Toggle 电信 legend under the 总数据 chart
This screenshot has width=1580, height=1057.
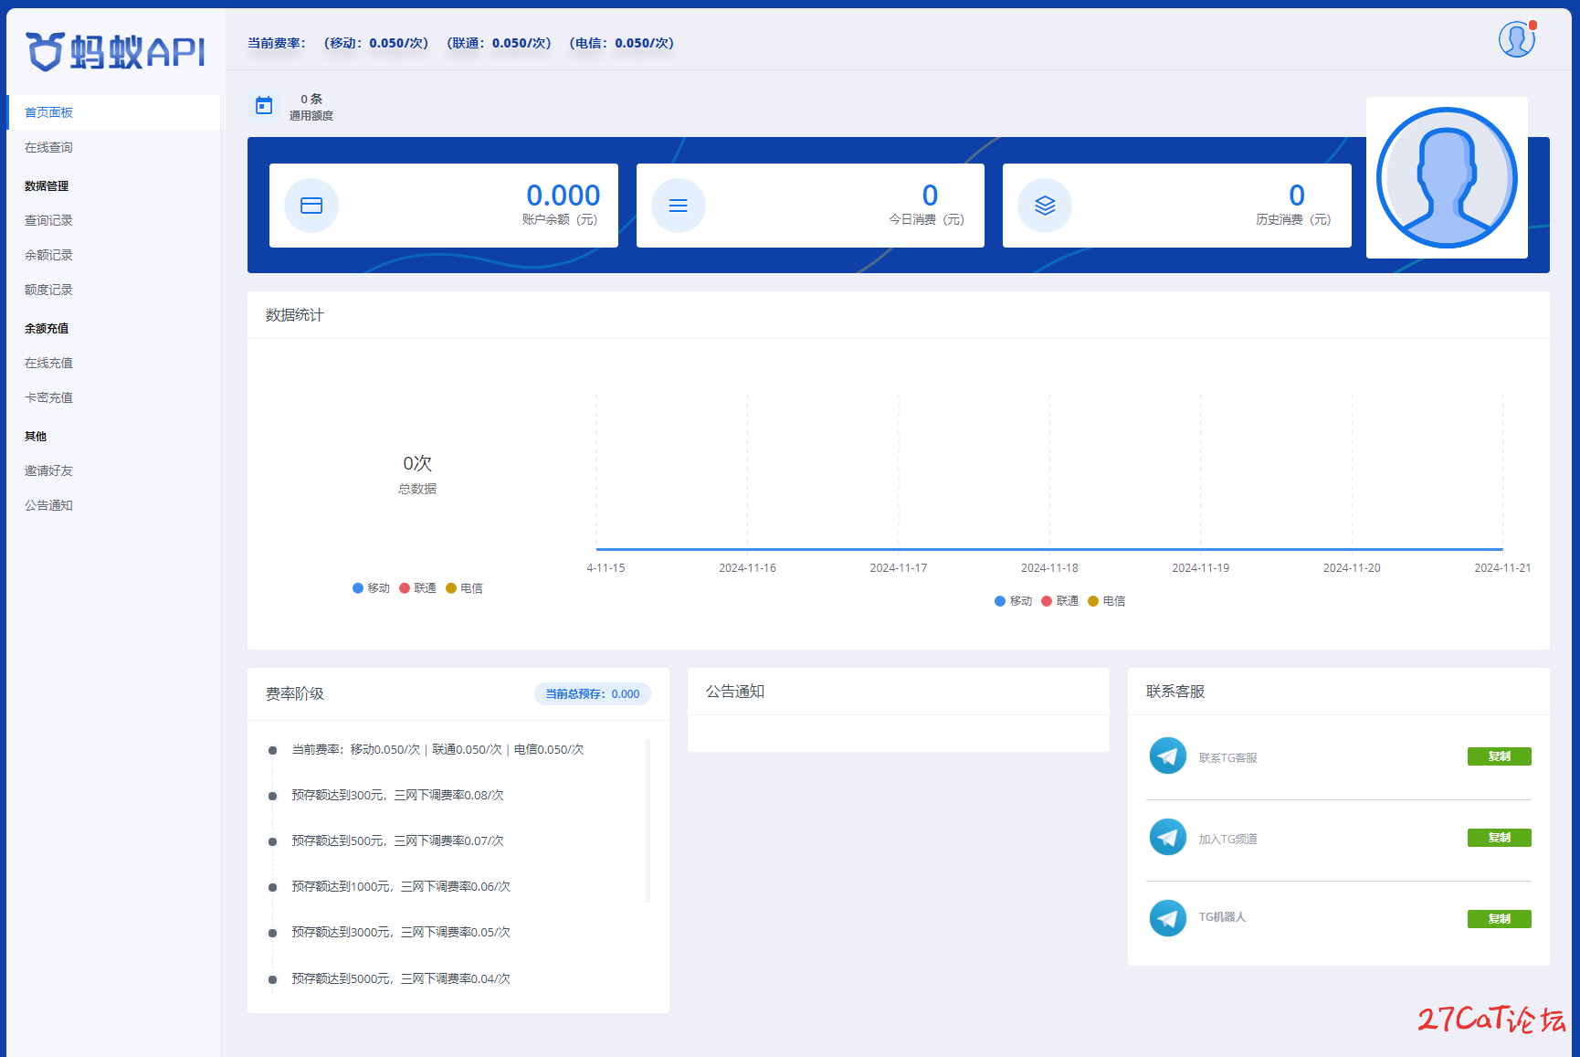(x=464, y=588)
